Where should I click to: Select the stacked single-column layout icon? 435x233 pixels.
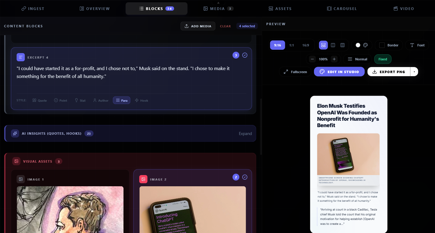point(323,45)
